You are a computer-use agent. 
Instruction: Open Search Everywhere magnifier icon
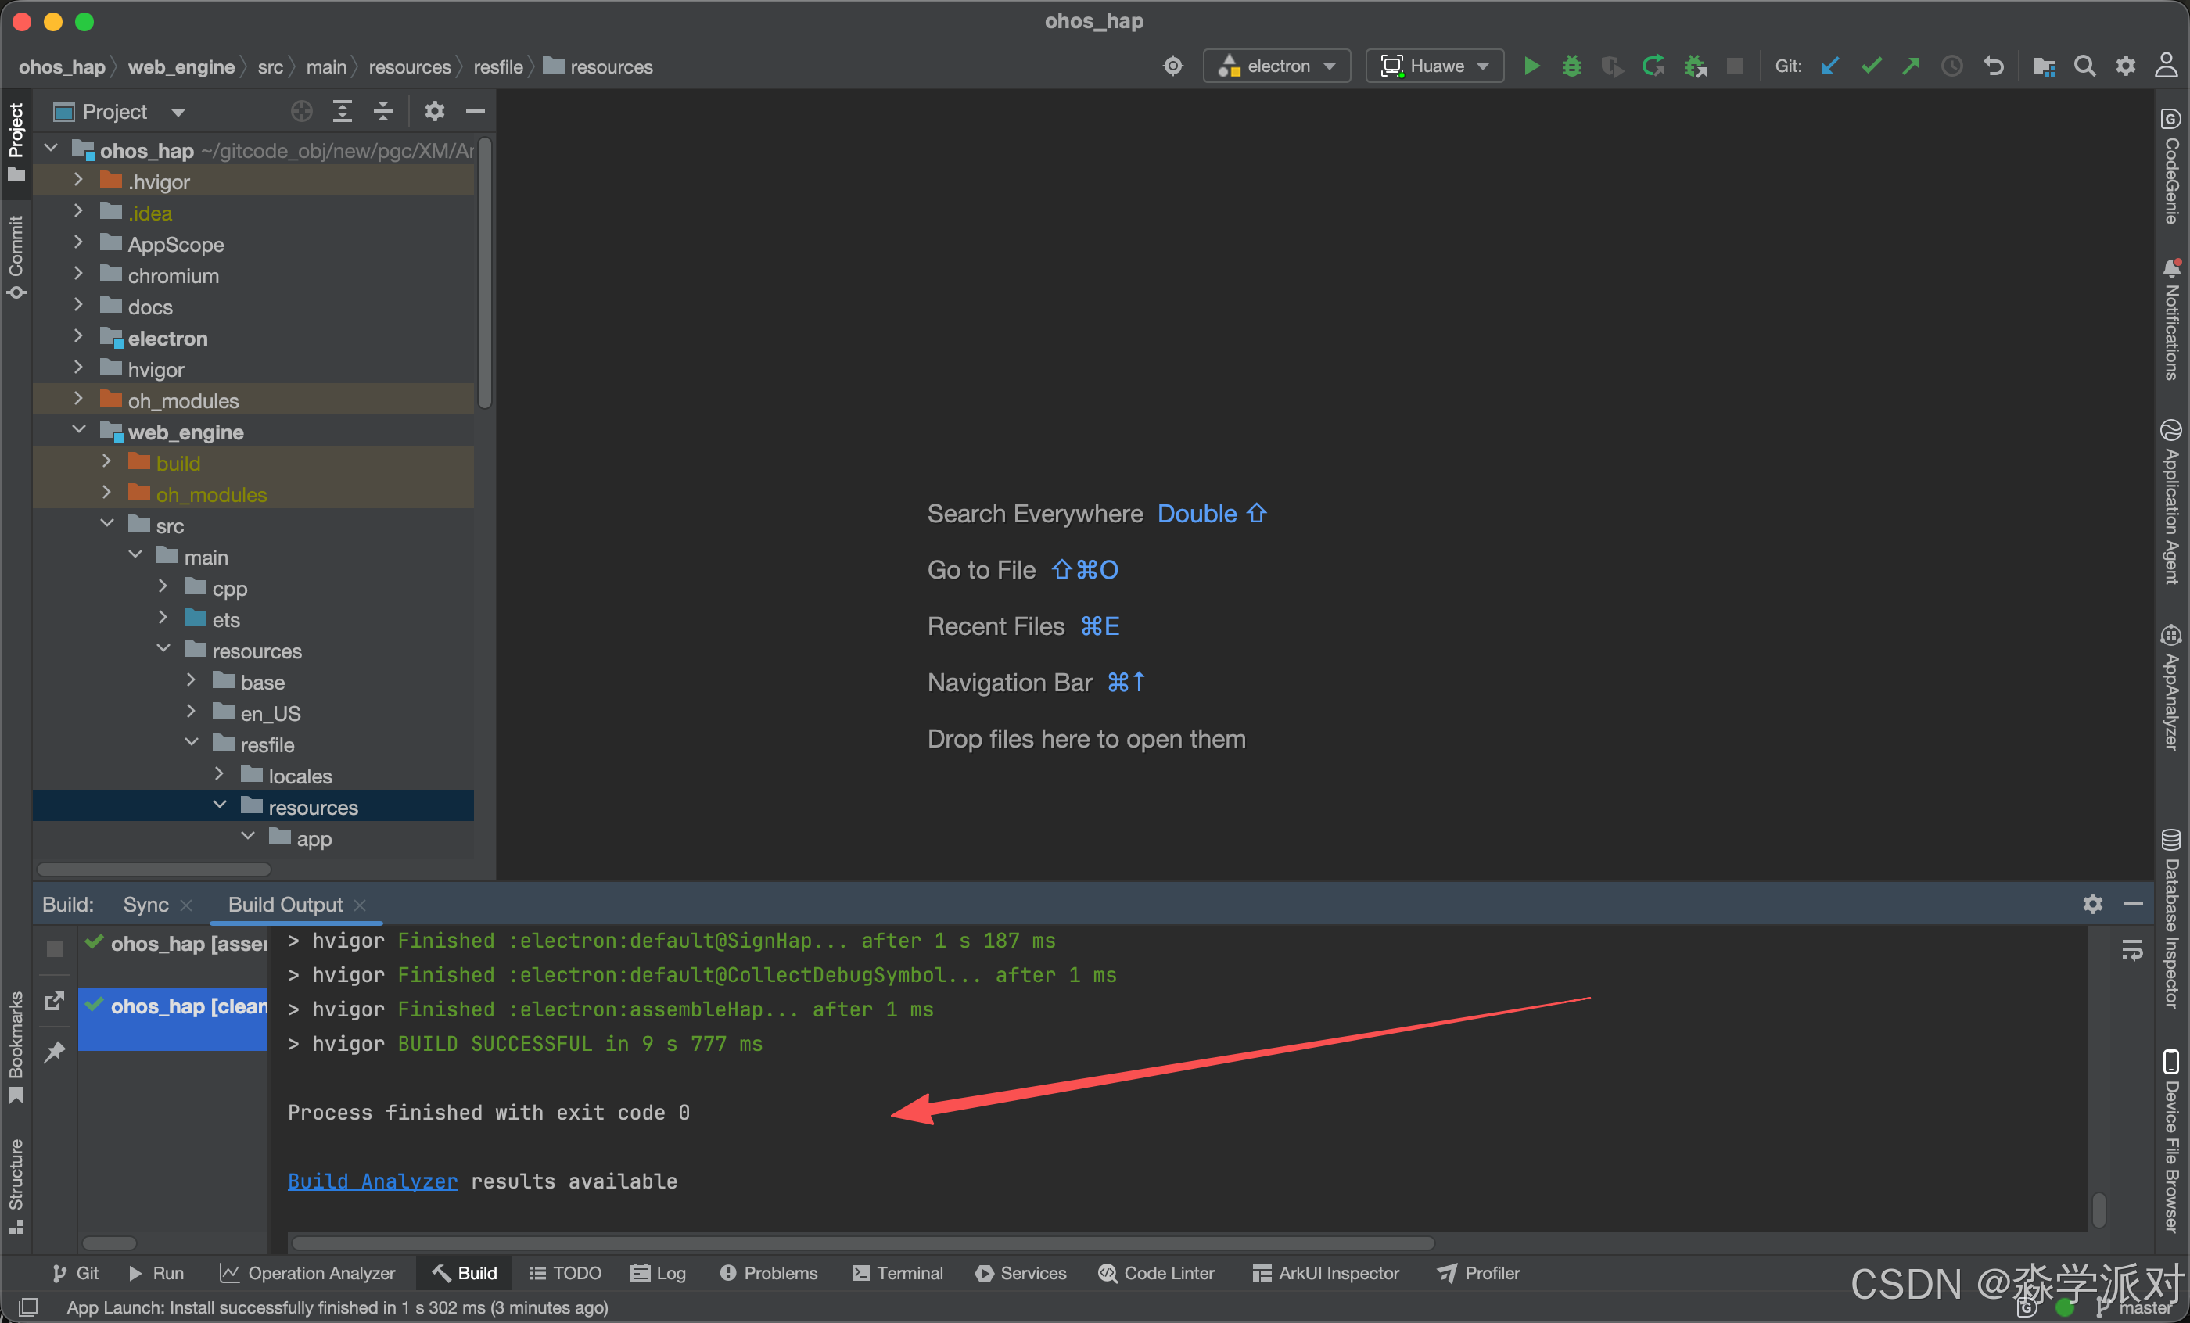tap(2084, 66)
